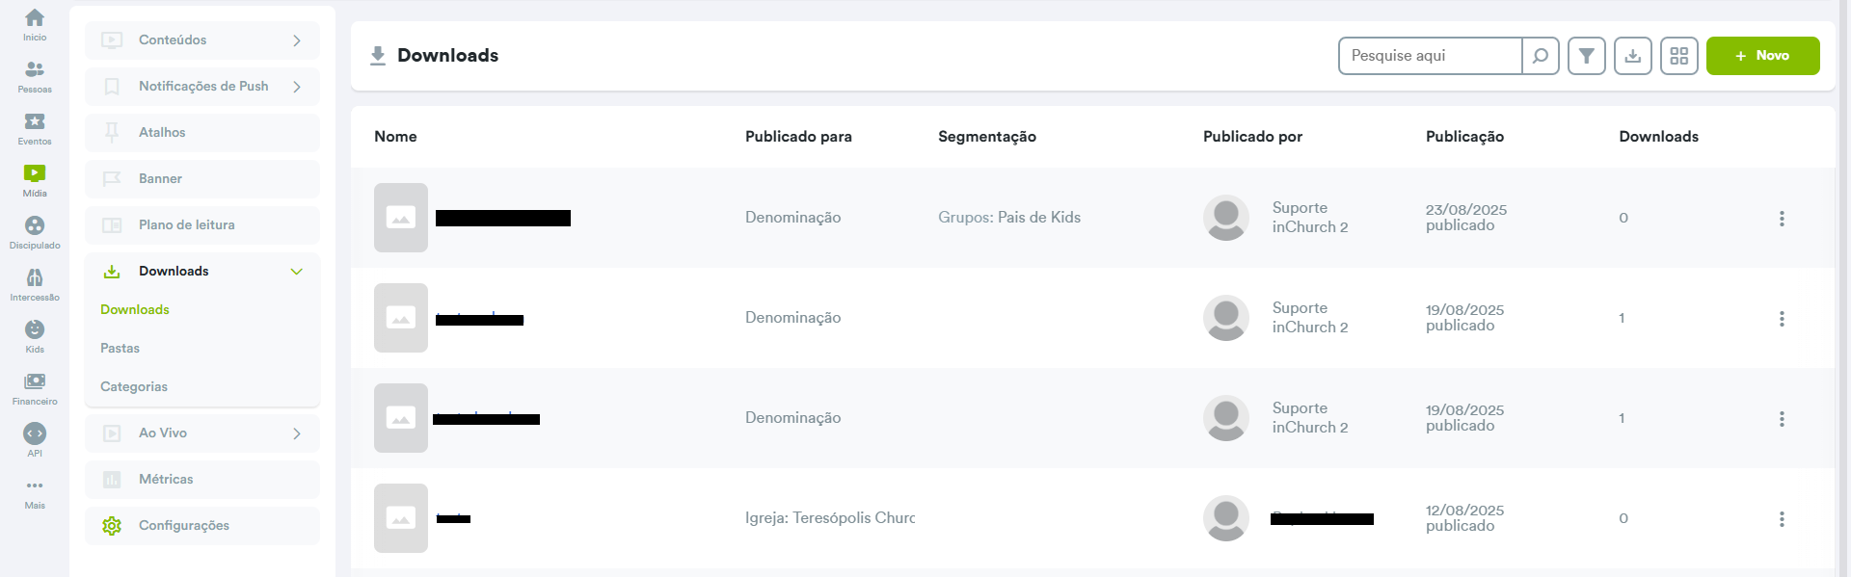Image resolution: width=1851 pixels, height=577 pixels.
Task: Open Configurações in the sidebar
Action: click(183, 526)
